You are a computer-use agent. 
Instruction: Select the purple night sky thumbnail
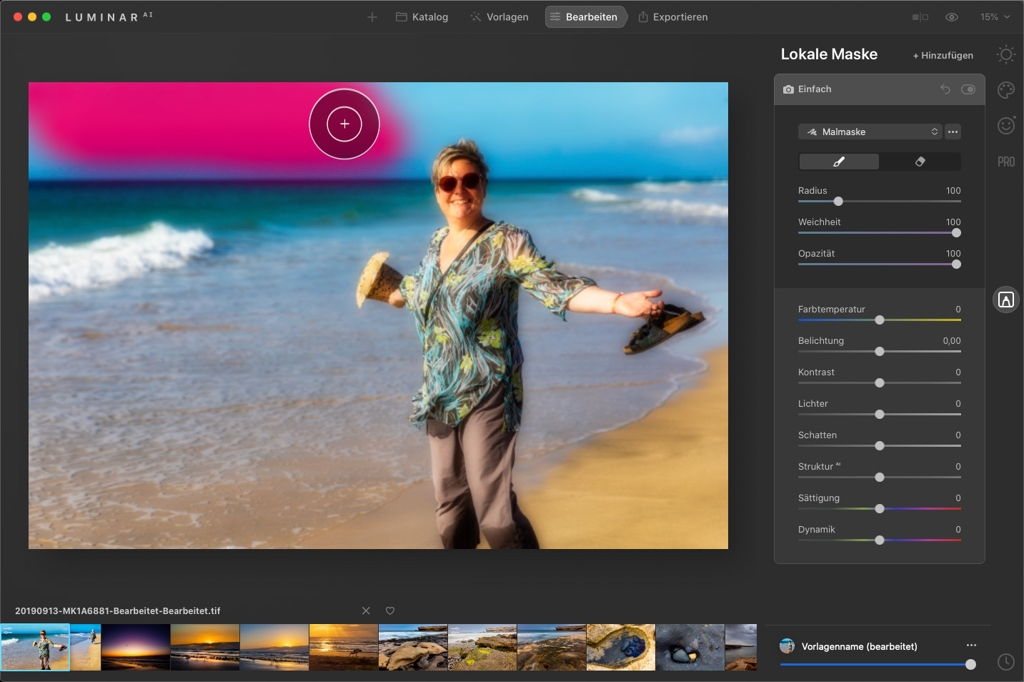136,647
